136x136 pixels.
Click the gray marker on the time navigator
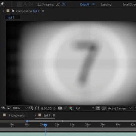click(63, 121)
